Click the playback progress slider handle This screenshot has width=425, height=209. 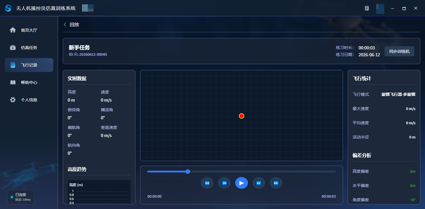coord(188,172)
